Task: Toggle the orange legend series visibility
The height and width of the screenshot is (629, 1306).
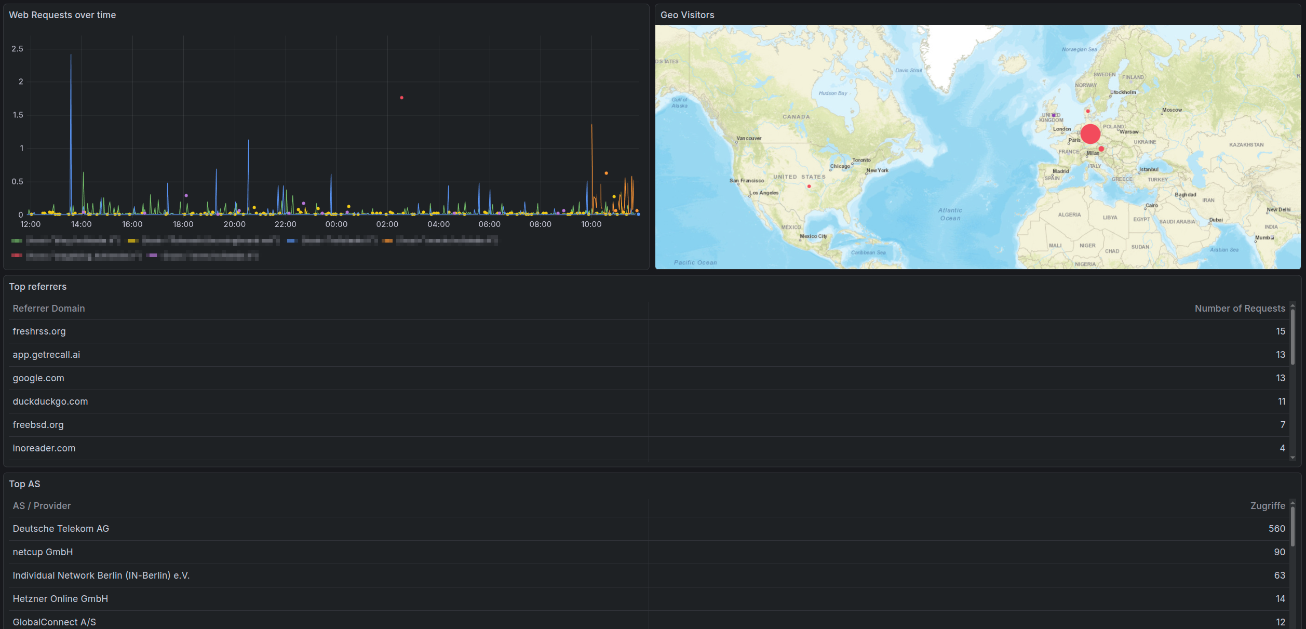Action: point(446,240)
